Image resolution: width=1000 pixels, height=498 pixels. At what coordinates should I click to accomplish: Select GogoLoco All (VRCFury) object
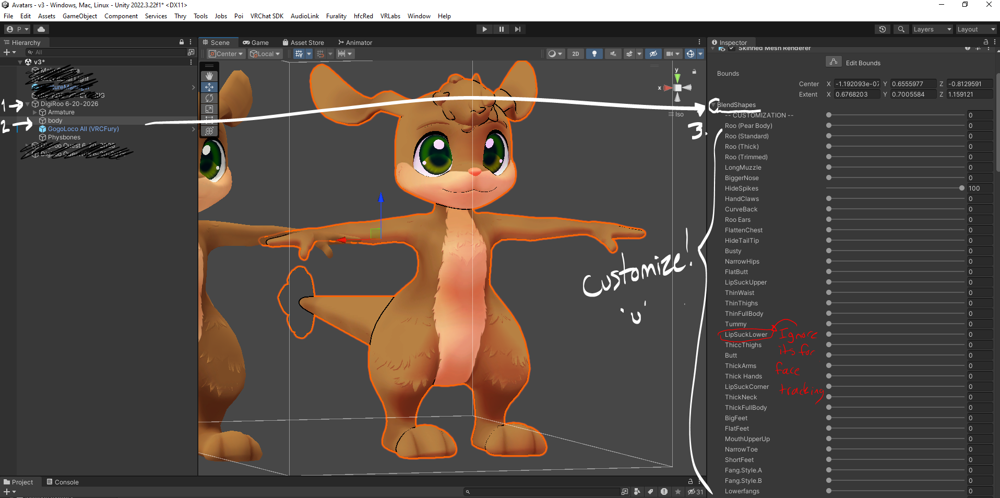click(x=84, y=129)
